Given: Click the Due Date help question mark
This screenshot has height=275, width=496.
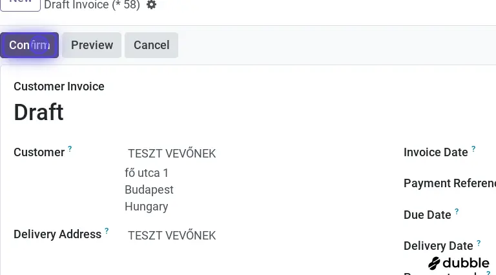Looking at the screenshot, I should tap(457, 212).
